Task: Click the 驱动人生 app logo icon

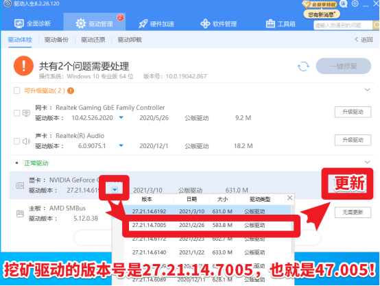Action: tap(8, 3)
